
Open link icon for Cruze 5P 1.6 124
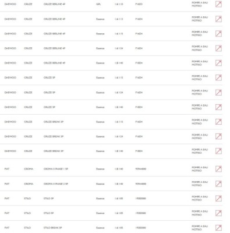click(x=218, y=93)
